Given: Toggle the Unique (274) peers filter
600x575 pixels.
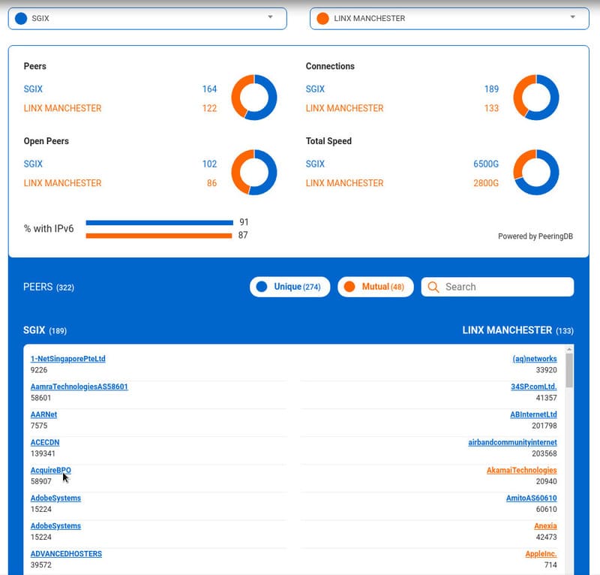Looking at the screenshot, I should click(x=290, y=287).
